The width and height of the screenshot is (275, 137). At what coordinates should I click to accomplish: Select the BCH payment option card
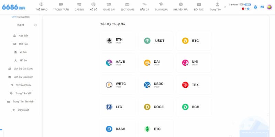coord(194,107)
